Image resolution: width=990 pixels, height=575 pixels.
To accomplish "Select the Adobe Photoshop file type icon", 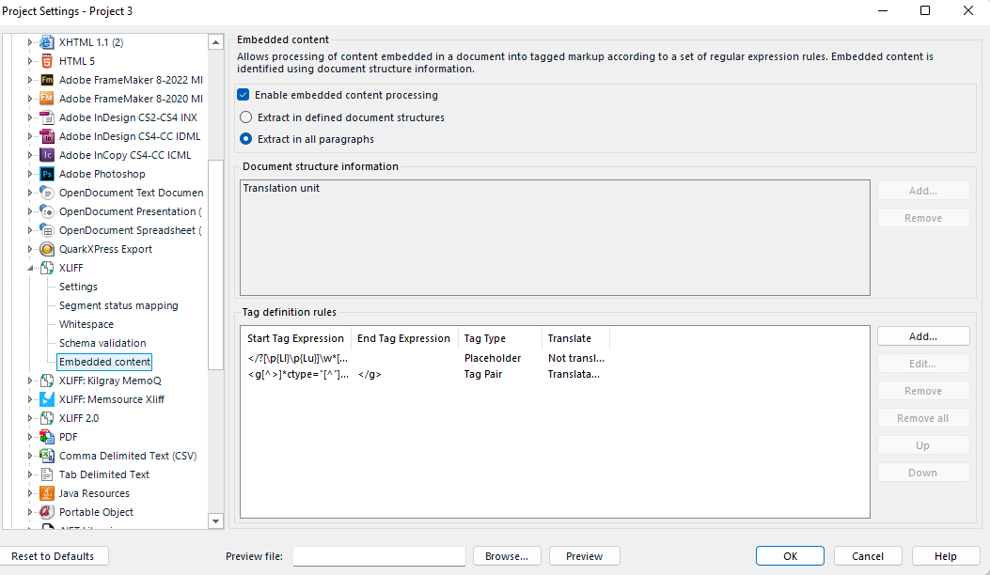I will coord(45,174).
